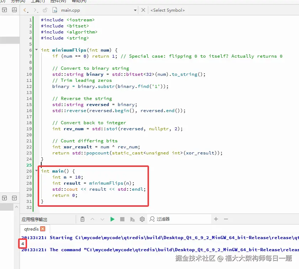The image size is (299, 269).
Task: Open the 帮助(H) menu
Action: [x=79, y=1]
